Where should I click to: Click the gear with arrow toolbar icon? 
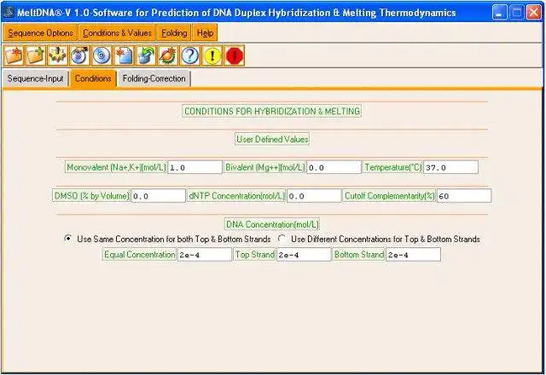(x=58, y=55)
